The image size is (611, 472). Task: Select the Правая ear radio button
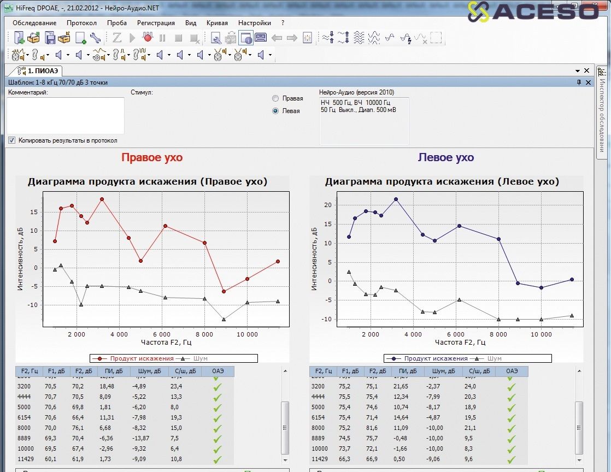(x=275, y=98)
